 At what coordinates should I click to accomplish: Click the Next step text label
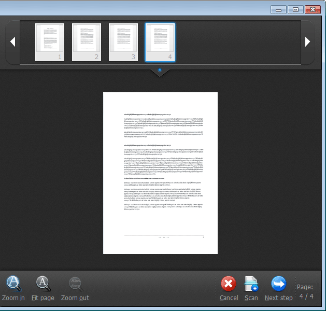point(279,298)
